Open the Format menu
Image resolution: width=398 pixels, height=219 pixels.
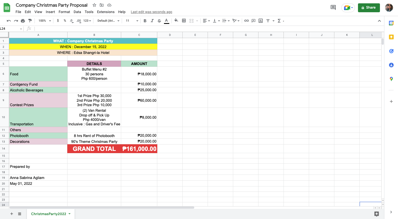click(64, 12)
